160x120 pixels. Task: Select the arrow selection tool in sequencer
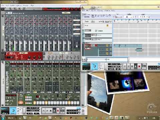[93, 16]
